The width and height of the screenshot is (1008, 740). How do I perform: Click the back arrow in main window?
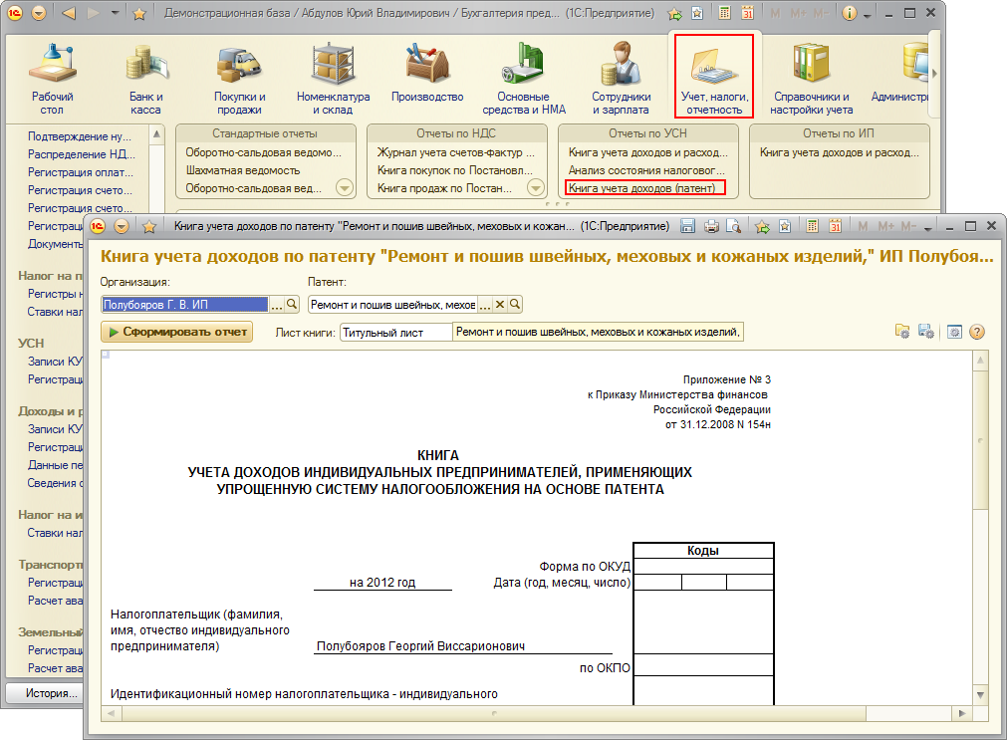click(x=68, y=13)
